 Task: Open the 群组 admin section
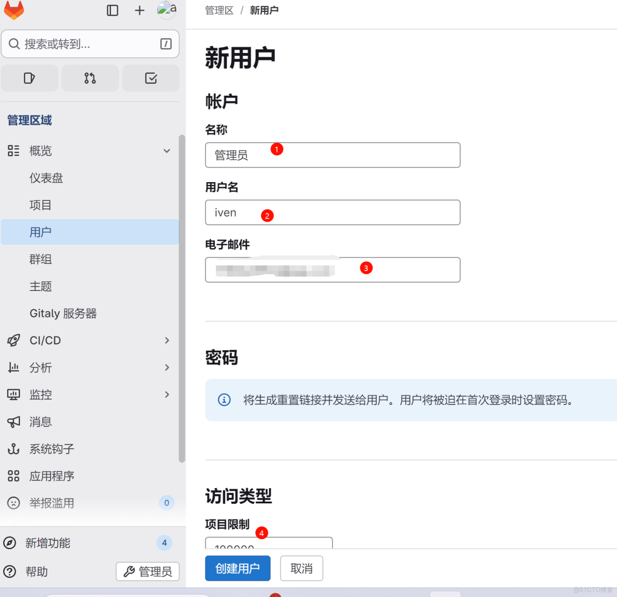(x=41, y=259)
